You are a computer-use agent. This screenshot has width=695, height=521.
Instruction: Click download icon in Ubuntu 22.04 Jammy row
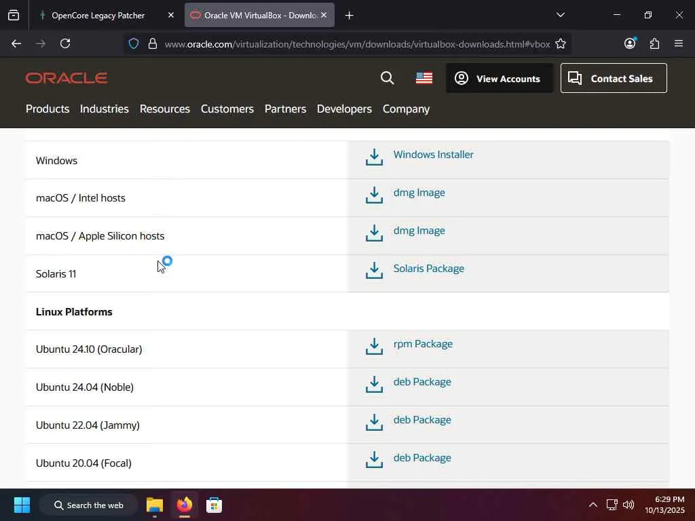pyautogui.click(x=374, y=422)
